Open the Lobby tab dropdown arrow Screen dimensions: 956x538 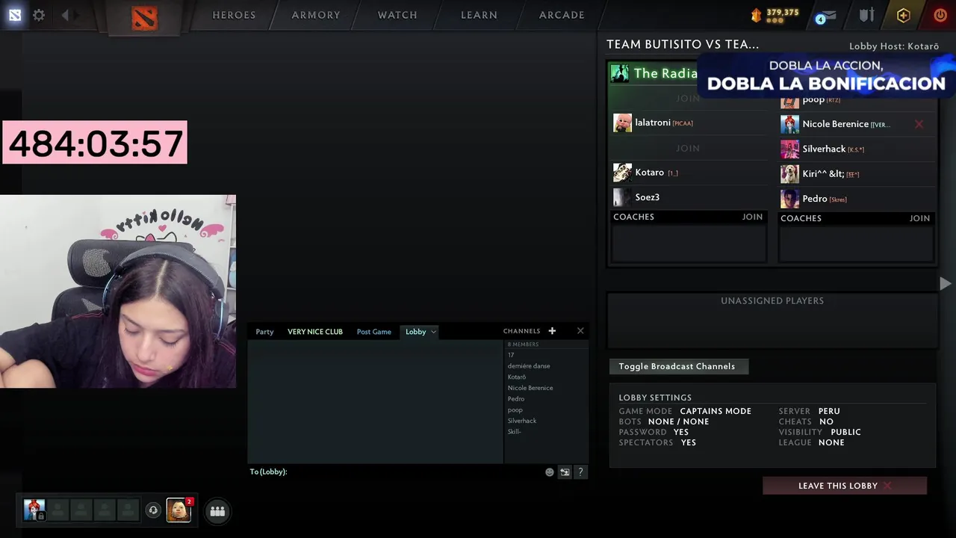pyautogui.click(x=433, y=332)
